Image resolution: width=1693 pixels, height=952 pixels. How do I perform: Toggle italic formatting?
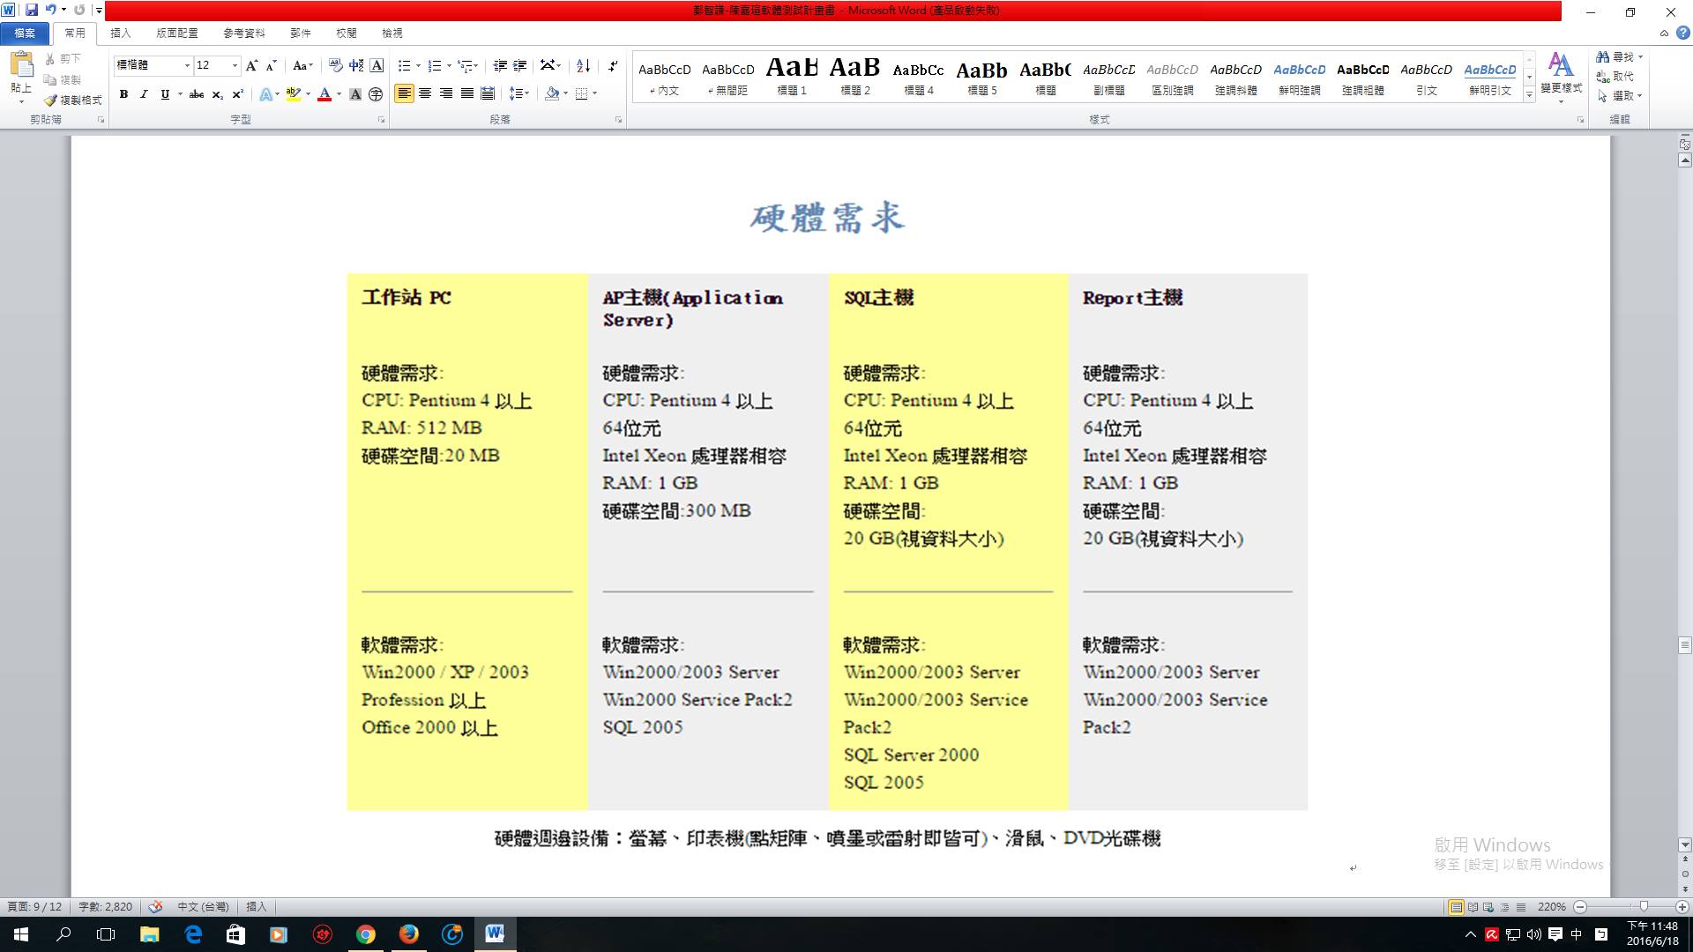[x=144, y=94]
